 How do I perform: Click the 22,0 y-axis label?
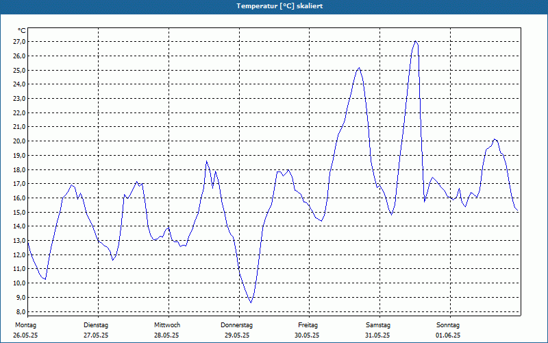click(x=19, y=113)
